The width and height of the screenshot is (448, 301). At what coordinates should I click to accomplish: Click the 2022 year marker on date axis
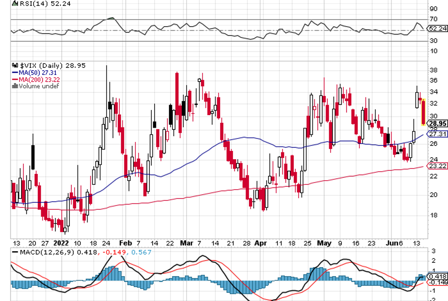[62, 242]
